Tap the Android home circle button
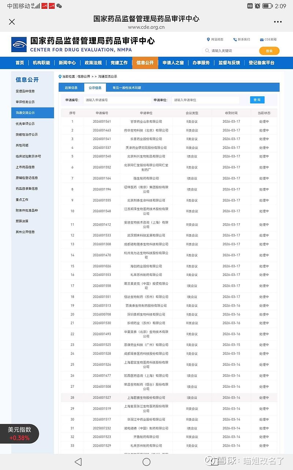Image resolution: width=293 pixels, height=470 pixels. click(146, 462)
